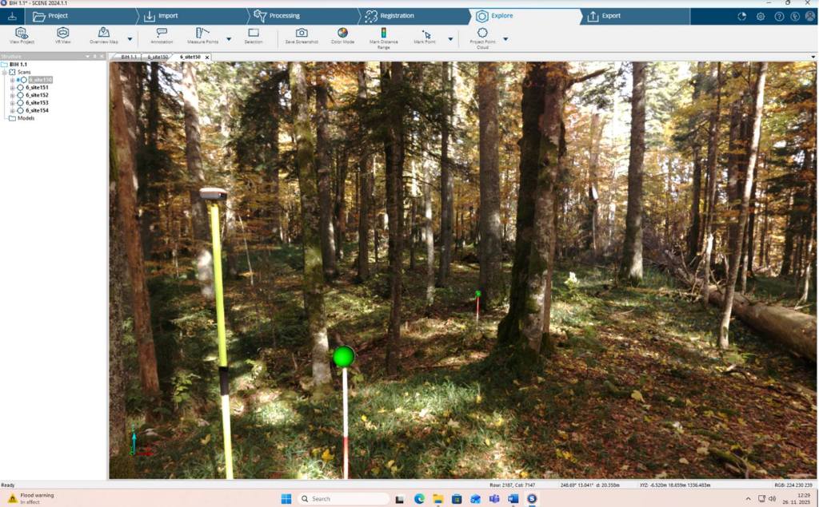Take a screenshot with Save Screenshot
Image resolution: width=819 pixels, height=507 pixels.
click(302, 35)
